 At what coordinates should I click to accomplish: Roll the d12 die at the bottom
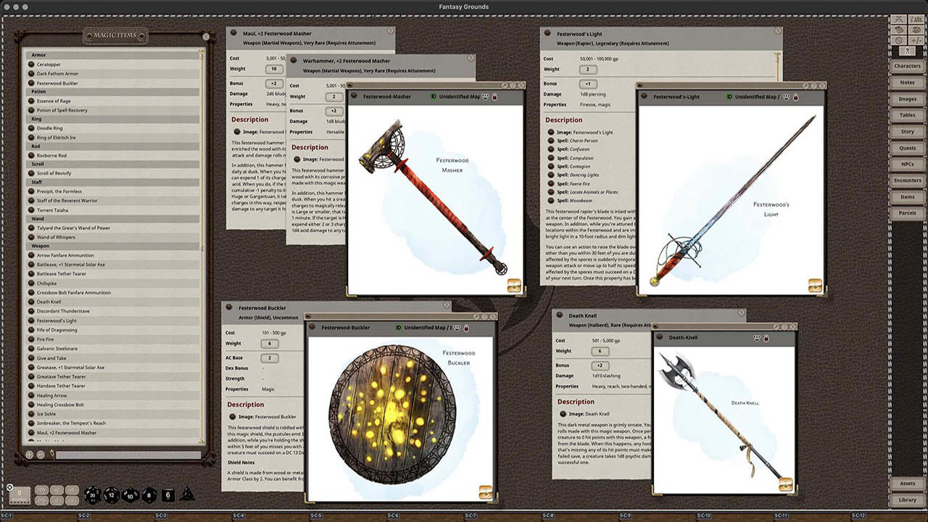111,496
